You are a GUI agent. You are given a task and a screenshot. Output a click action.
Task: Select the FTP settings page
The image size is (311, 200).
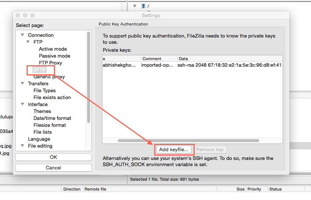pyautogui.click(x=38, y=42)
